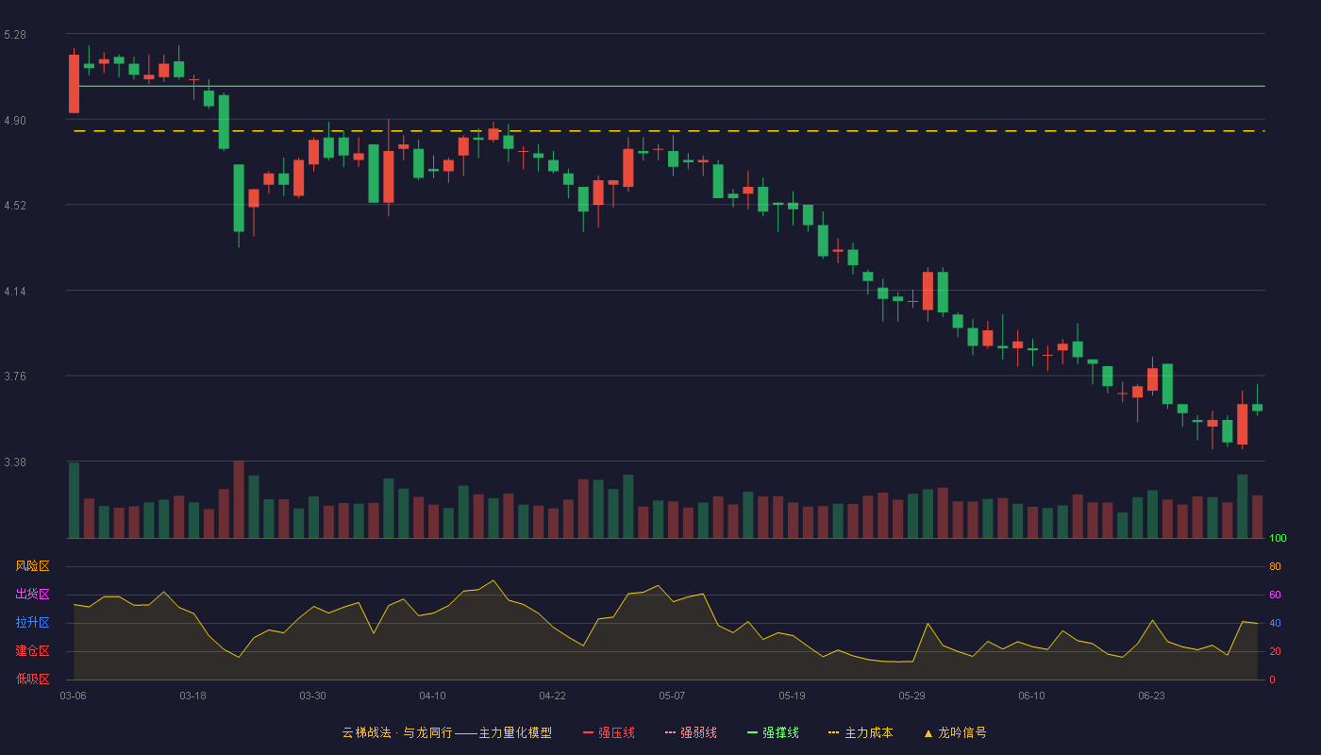This screenshot has height=755, width=1321.
Task: Click the 5.28 price axis label
Action: click(x=15, y=35)
